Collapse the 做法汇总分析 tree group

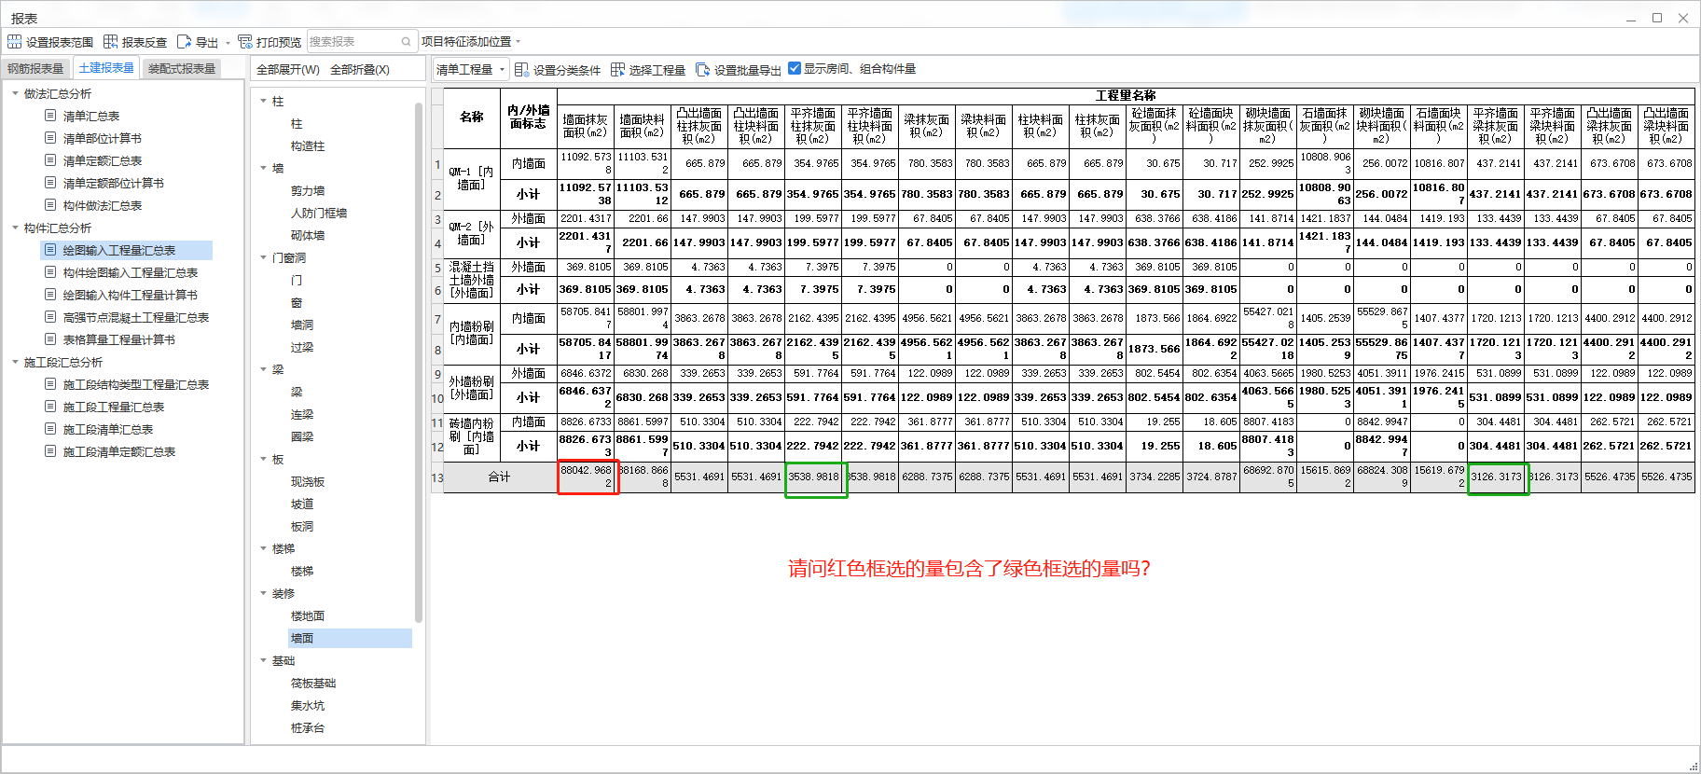point(16,93)
